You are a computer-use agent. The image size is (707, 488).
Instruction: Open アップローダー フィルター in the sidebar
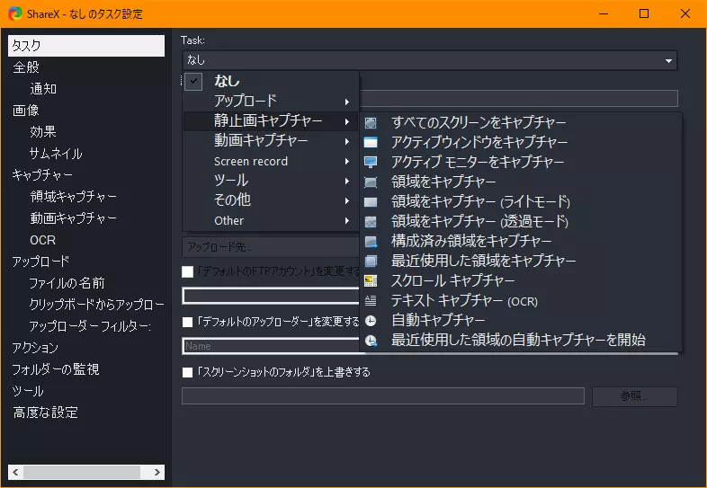pos(90,326)
